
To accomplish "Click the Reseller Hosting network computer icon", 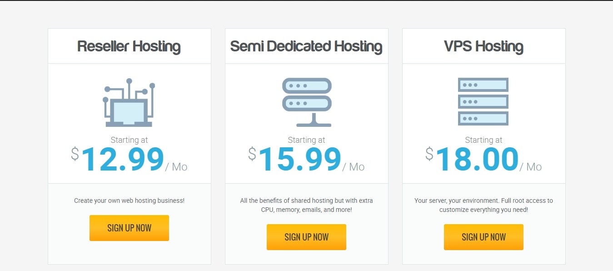I will point(129,102).
